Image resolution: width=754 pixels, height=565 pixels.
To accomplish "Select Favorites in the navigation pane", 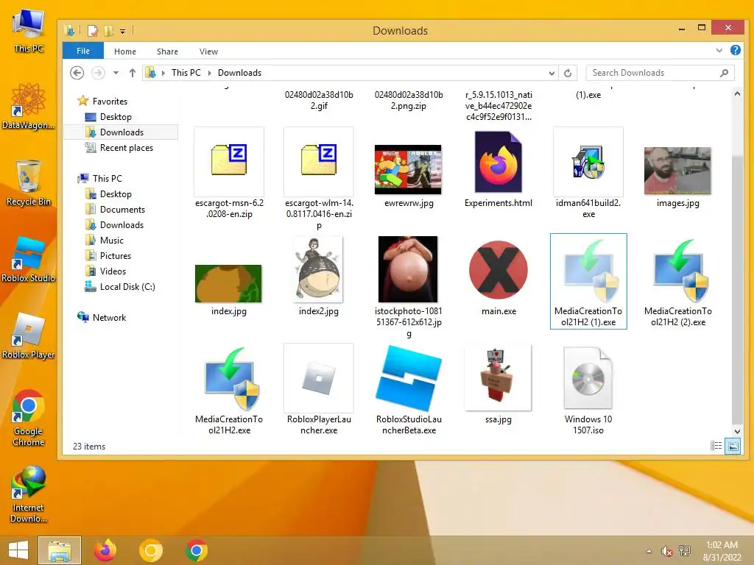I will [110, 102].
